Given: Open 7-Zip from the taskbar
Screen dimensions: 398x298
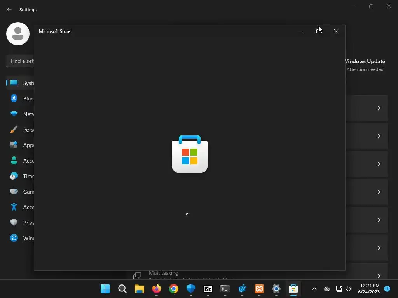Looking at the screenshot, I should [x=208, y=289].
